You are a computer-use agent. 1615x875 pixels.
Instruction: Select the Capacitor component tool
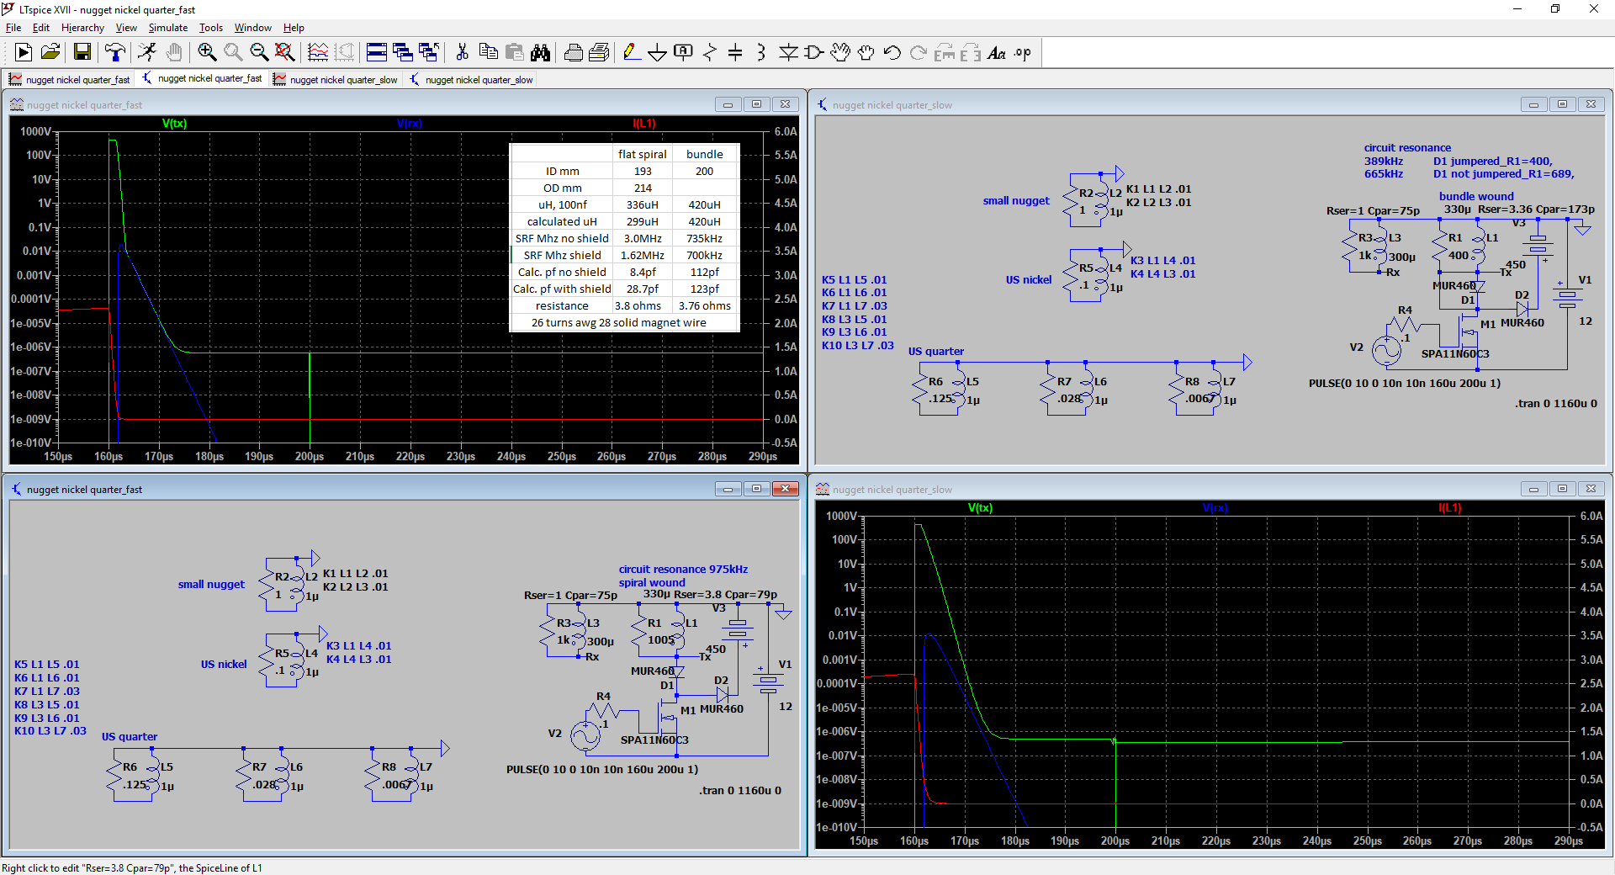pyautogui.click(x=735, y=53)
